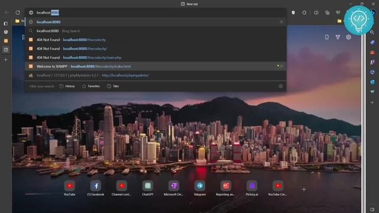379x213 pixels.
Task: Open search suggestion settings gear in dropdown
Action: 281,86
